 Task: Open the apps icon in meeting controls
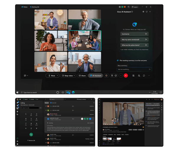133,76
